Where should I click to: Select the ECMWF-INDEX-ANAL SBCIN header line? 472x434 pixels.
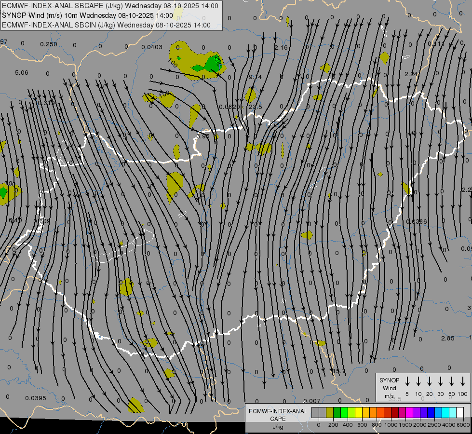pos(106,25)
